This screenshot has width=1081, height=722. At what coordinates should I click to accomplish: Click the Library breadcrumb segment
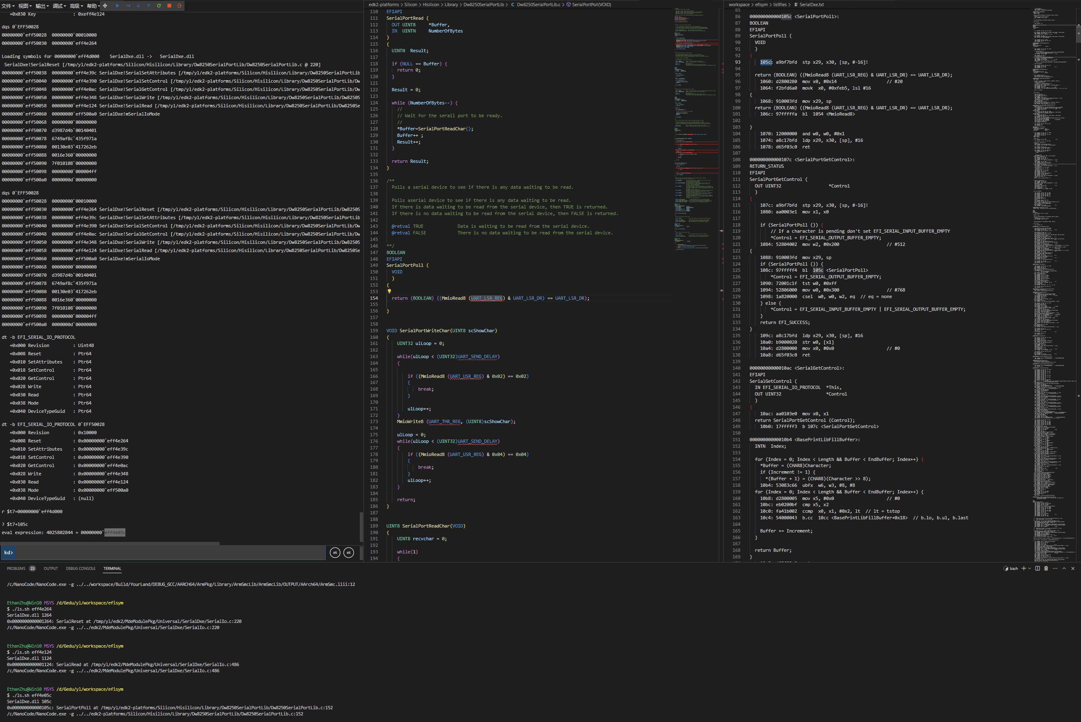click(x=451, y=5)
